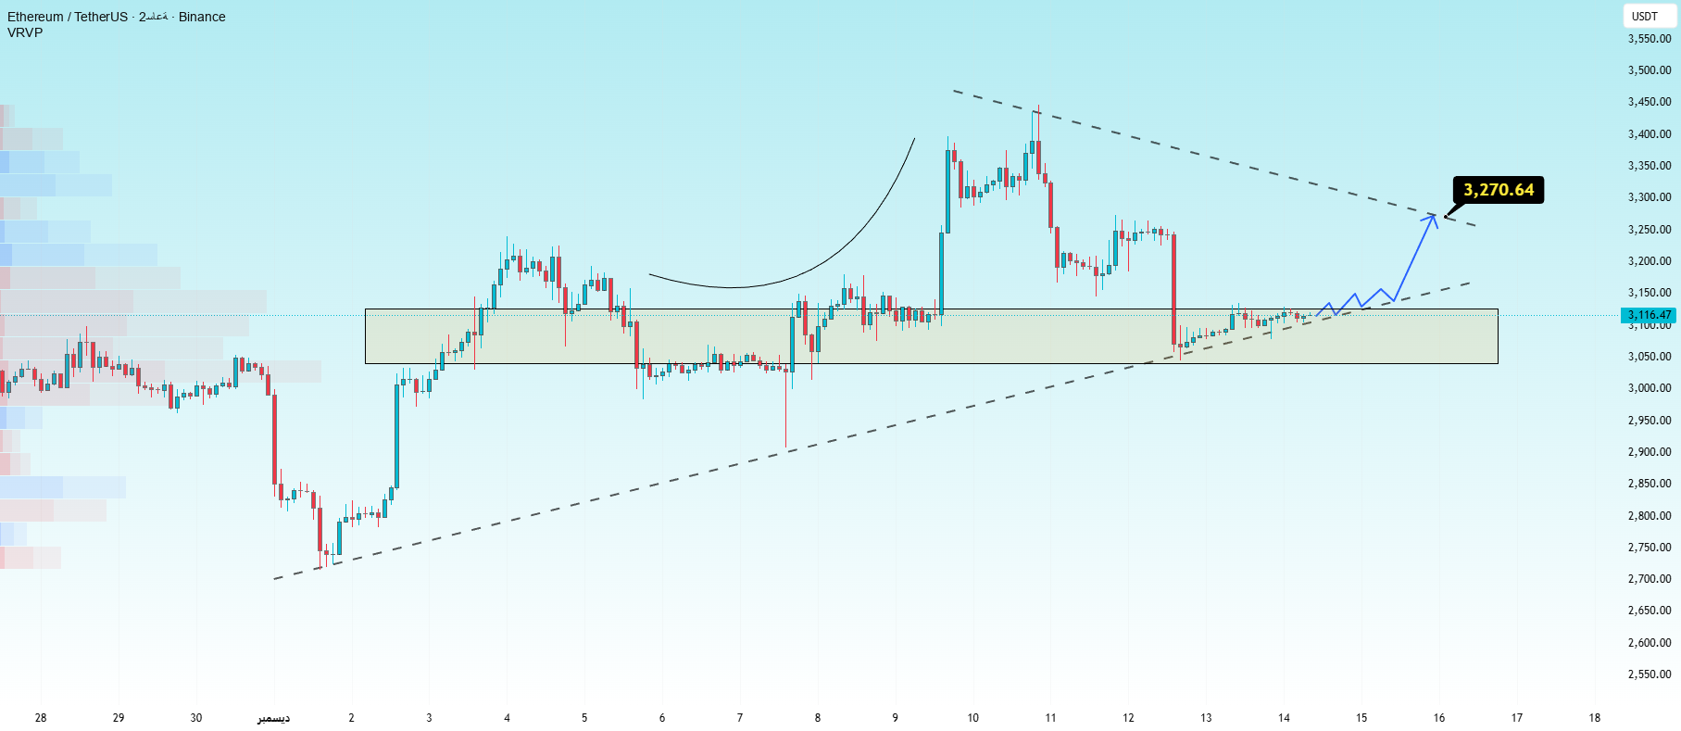
Task: Click the current price label 3,116.47
Action: click(1651, 315)
